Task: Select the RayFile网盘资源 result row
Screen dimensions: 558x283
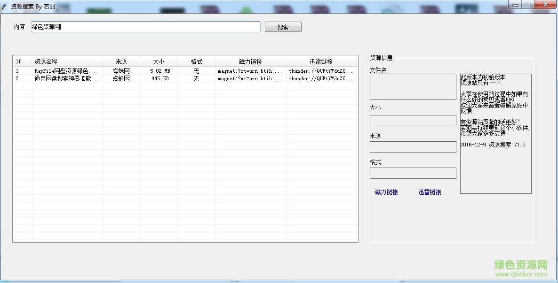Action: [65, 71]
